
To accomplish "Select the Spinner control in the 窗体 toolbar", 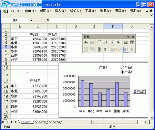I will pos(105,50).
